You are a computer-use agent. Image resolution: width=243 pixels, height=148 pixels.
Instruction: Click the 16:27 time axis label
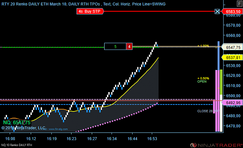pyautogui.click(x=92, y=139)
